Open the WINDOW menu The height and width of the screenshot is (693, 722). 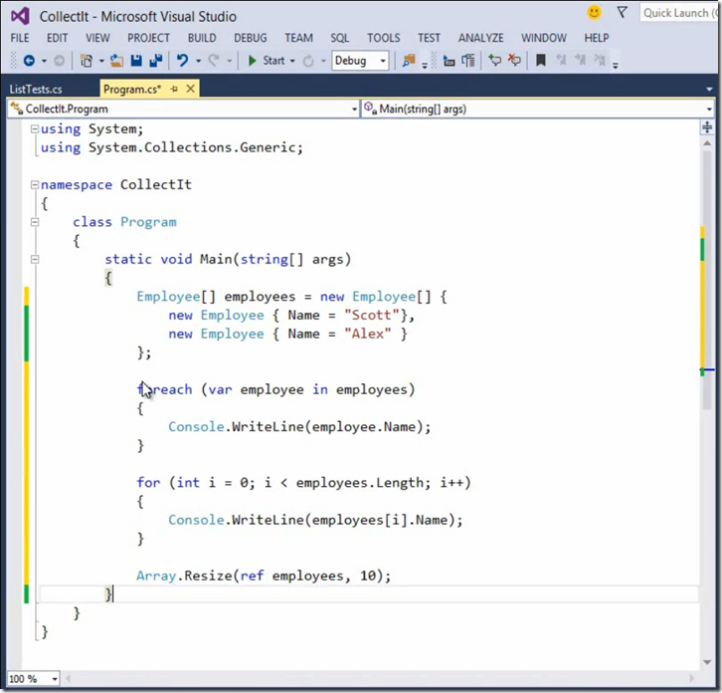[x=544, y=38]
